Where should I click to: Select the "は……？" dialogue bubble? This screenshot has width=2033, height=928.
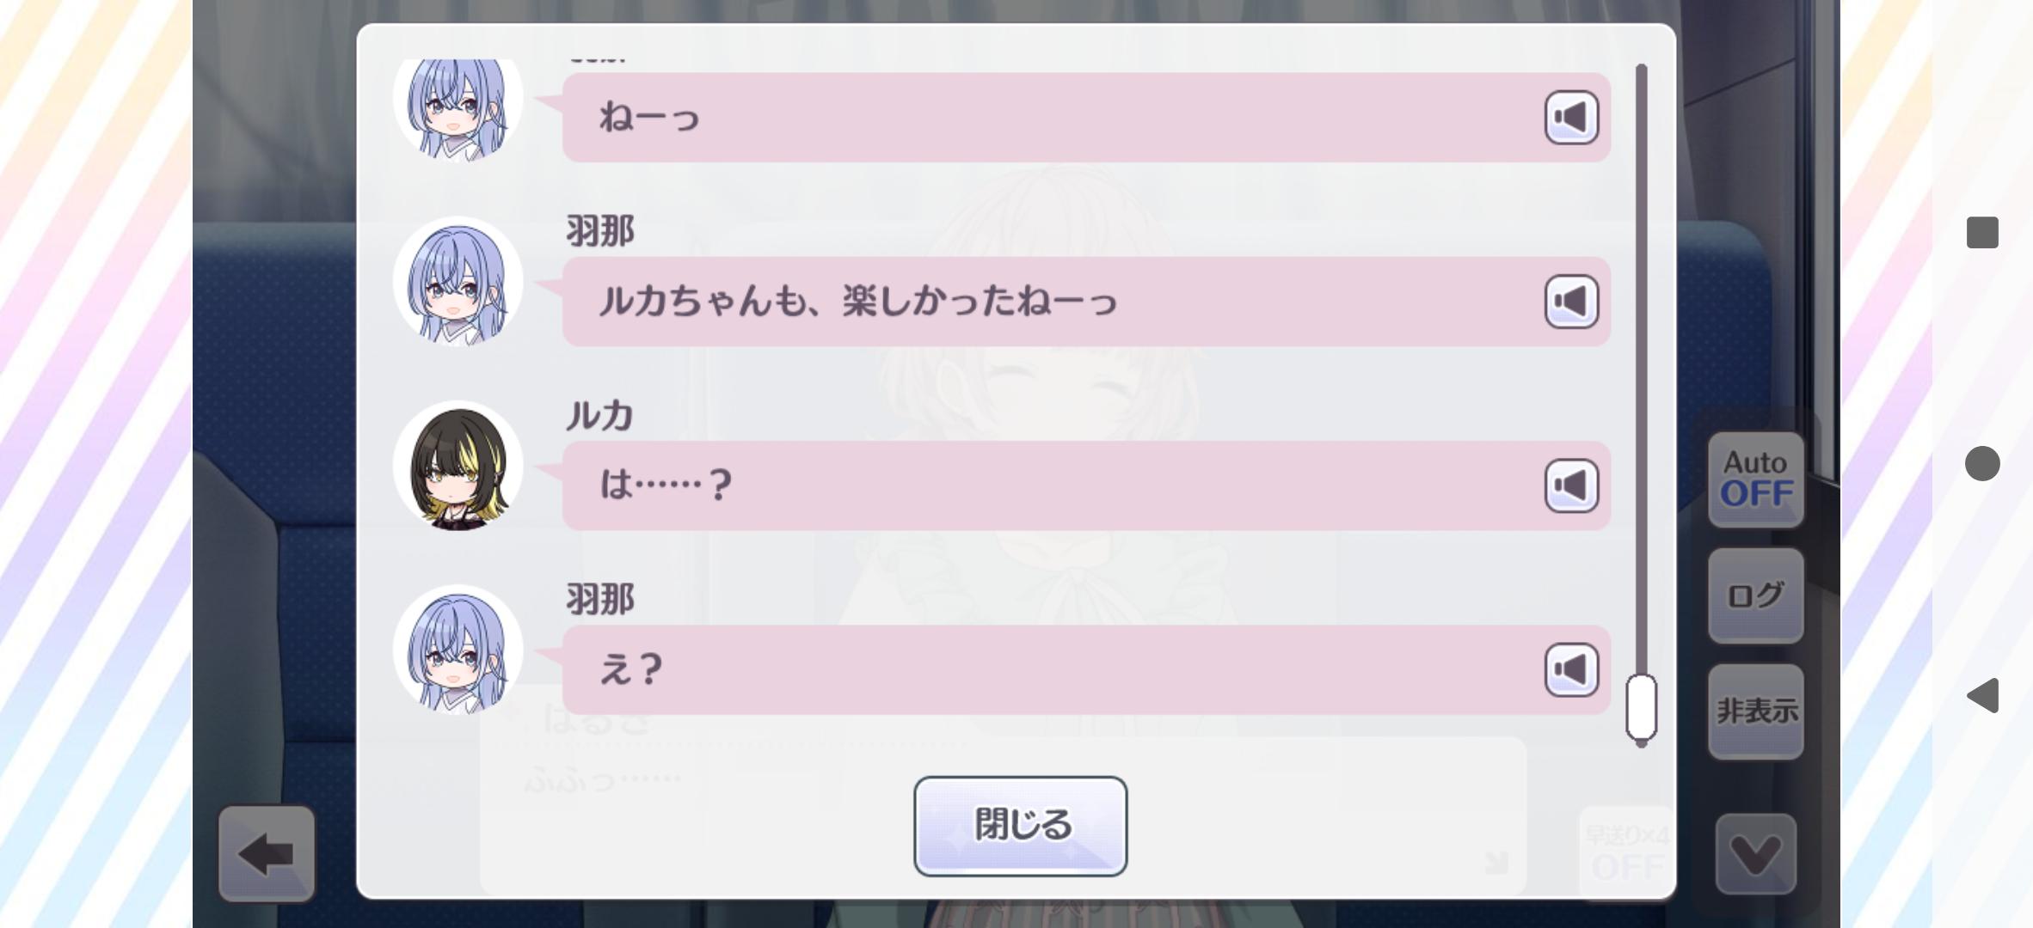pyautogui.click(x=1032, y=485)
